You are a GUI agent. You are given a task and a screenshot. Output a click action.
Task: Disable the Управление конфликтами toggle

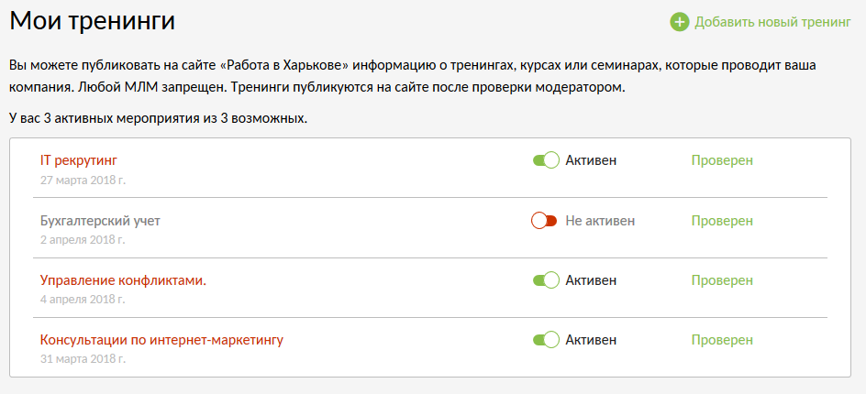[x=546, y=280]
